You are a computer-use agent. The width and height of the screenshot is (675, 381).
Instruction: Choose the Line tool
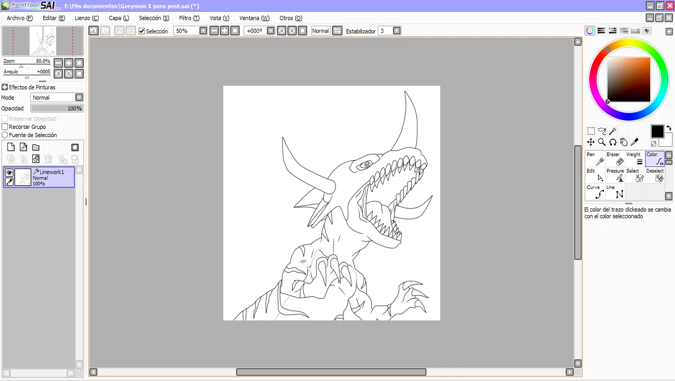click(615, 191)
